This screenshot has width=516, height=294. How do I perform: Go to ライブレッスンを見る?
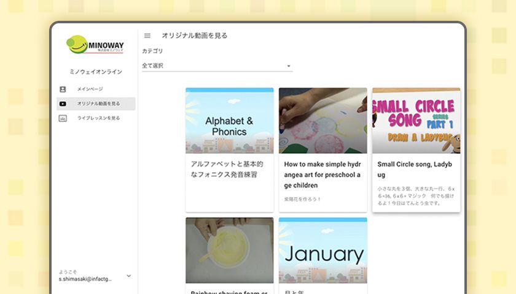[x=96, y=118]
